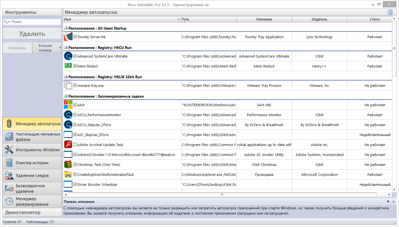The image size is (399, 227).
Task: Click the Windows tools wrench icon
Action: pyautogui.click(x=9, y=150)
